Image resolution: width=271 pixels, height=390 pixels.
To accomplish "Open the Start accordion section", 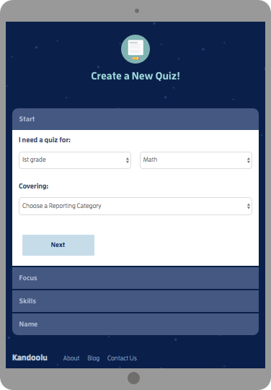I will click(x=135, y=119).
